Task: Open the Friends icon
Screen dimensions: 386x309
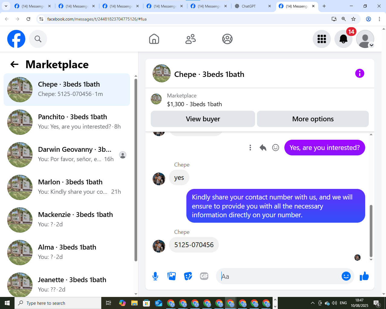Action: point(191,39)
